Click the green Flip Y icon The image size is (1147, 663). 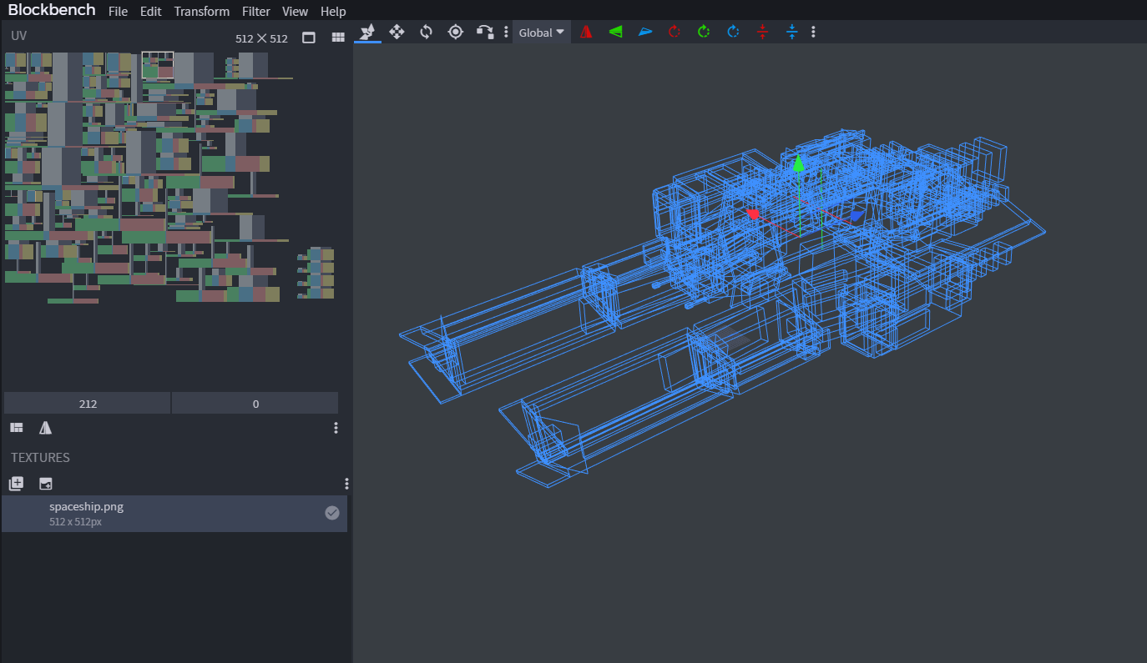[615, 32]
